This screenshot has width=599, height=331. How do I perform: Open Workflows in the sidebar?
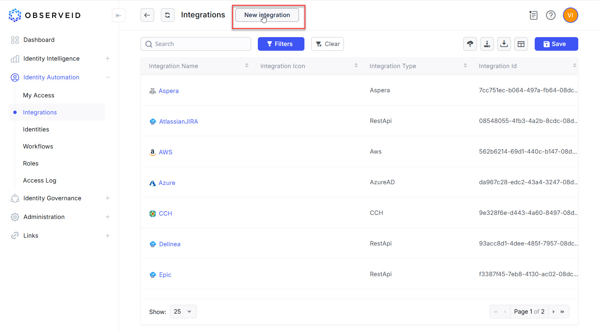pyautogui.click(x=38, y=146)
